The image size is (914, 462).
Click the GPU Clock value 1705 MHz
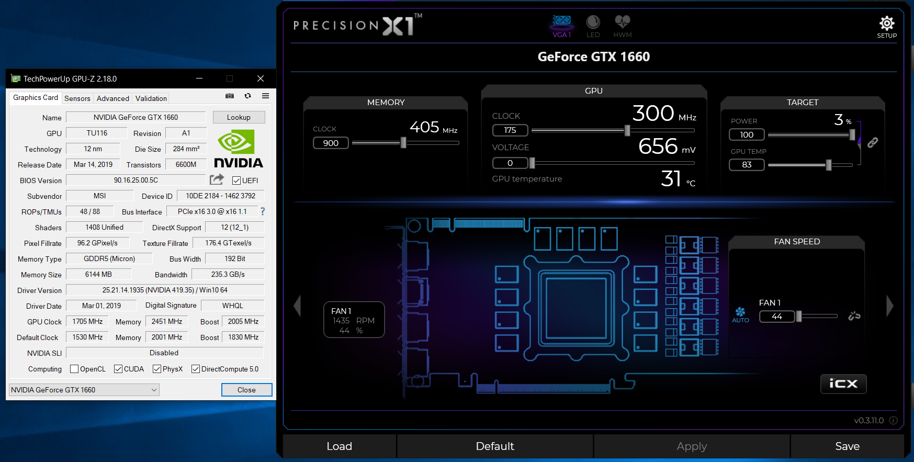tap(87, 321)
